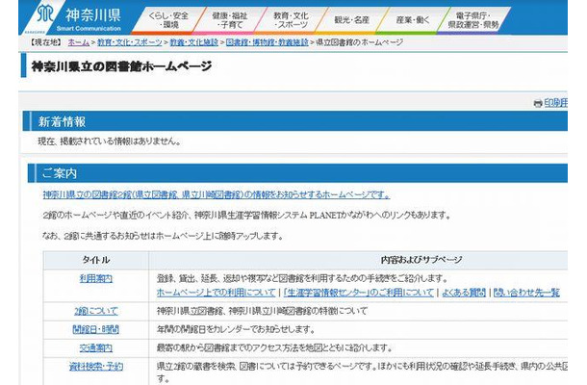Click 県立図書館のホームページ breadcrumb text
Image resolution: width=587 pixels, height=385 pixels.
coord(359,42)
